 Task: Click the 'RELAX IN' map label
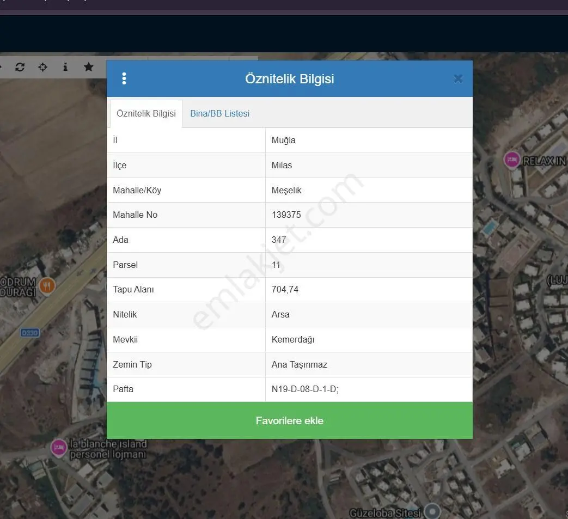coord(545,161)
